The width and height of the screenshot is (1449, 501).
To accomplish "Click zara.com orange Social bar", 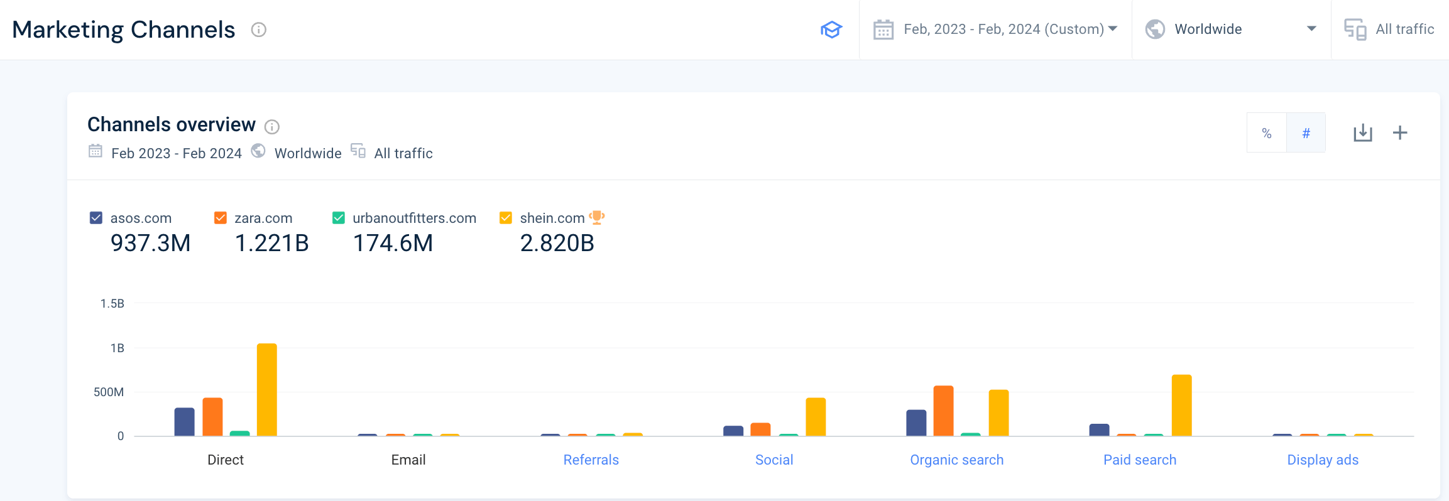I will click(x=761, y=429).
